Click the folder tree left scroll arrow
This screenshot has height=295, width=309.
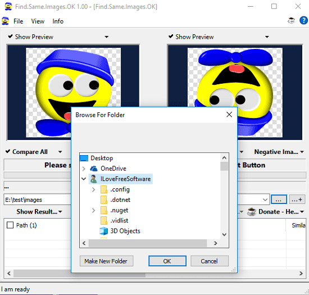click(x=84, y=243)
